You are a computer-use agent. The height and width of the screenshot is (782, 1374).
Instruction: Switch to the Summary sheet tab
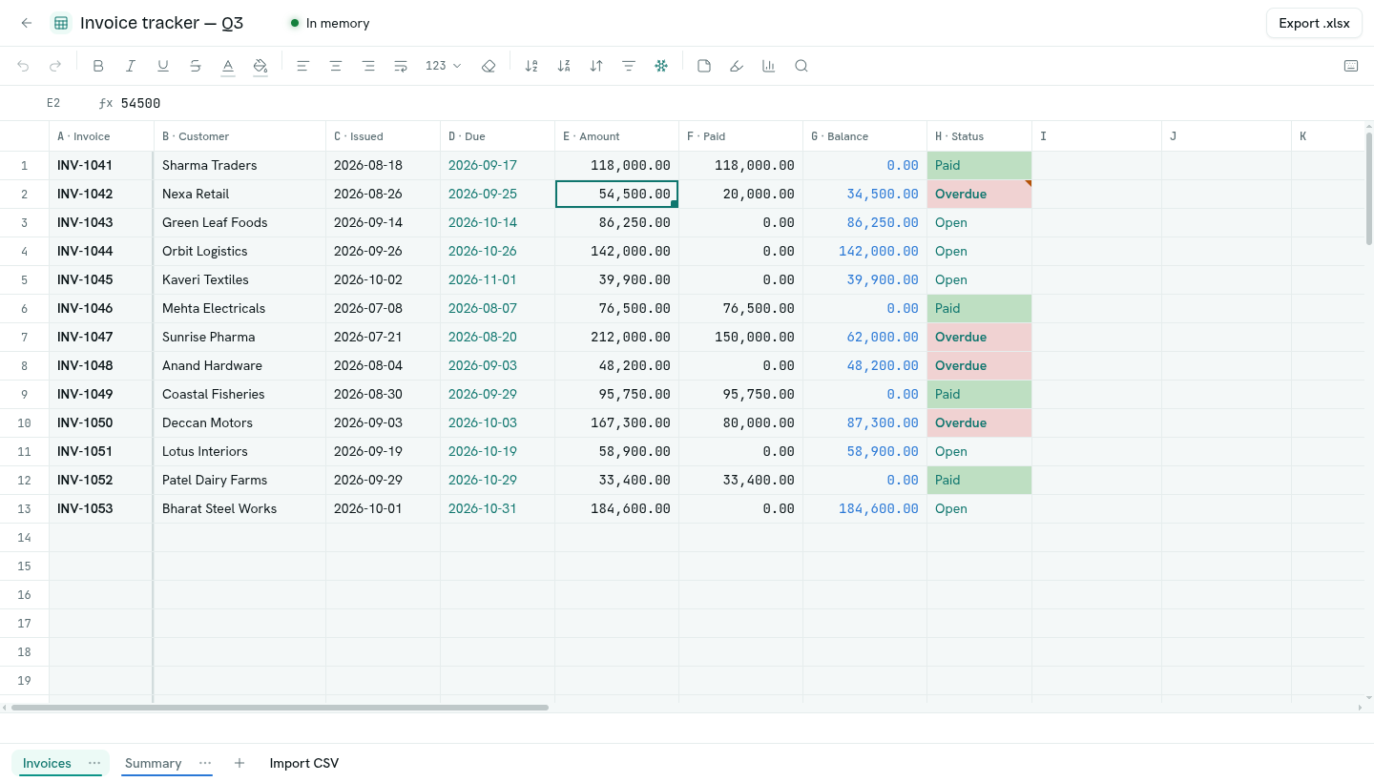(154, 763)
